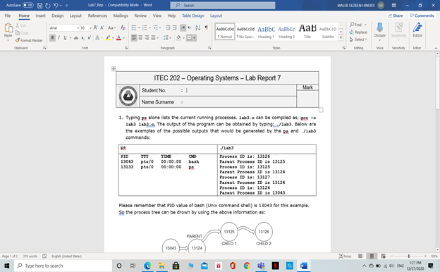Decrease paragraph indent

pyautogui.click(x=168, y=27)
